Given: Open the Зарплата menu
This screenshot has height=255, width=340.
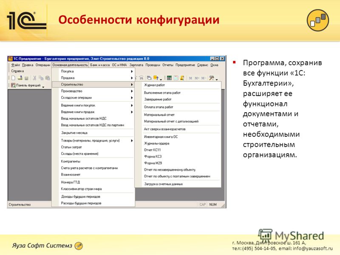Looking at the screenshot, I should tap(136, 65).
